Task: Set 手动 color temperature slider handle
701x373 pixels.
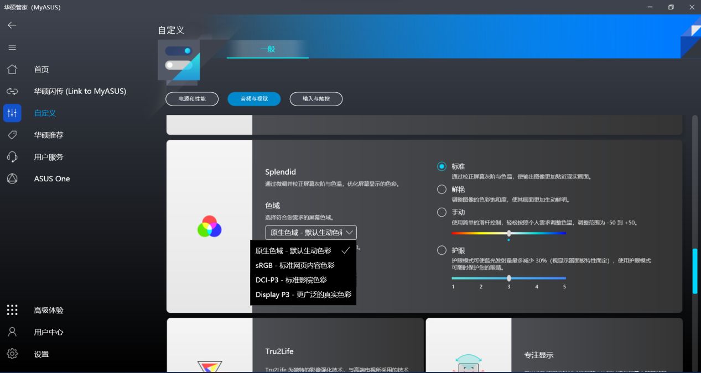Action: coord(508,233)
